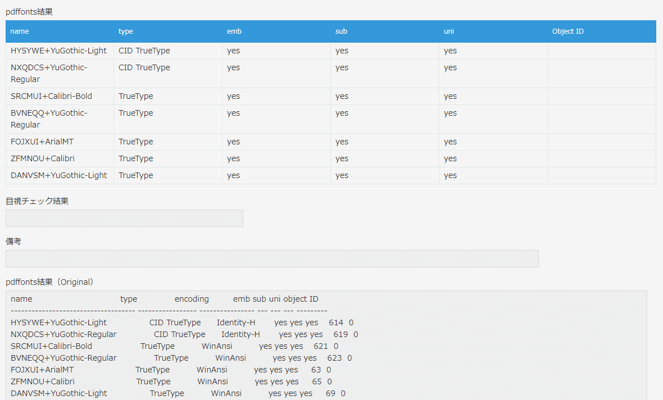Select the DANVSM+YuGothic-Light table cell
The image size is (663, 400).
[60, 176]
